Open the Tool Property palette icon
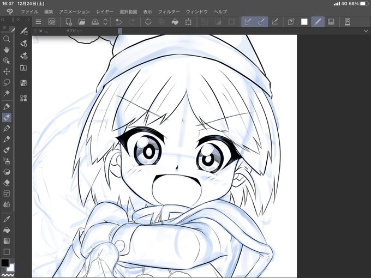Image resolution: width=371 pixels, height=278 pixels. pos(23,44)
